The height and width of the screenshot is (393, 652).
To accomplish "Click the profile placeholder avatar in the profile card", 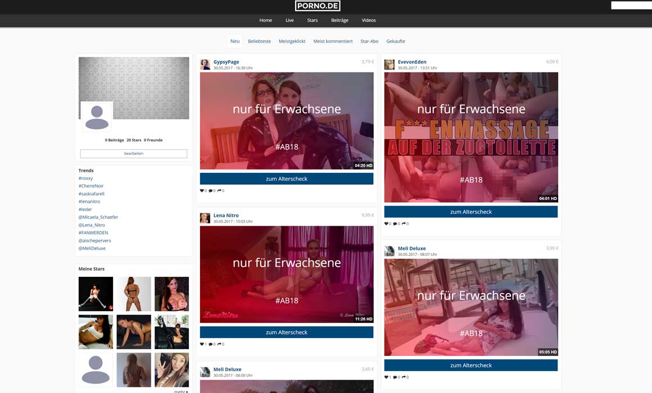I will (97, 117).
